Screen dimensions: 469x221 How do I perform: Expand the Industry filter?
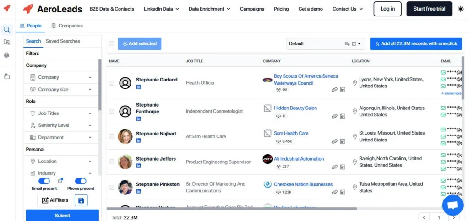pyautogui.click(x=61, y=173)
